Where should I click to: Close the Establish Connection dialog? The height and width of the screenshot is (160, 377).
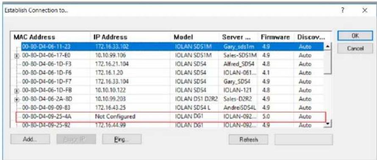(x=364, y=10)
